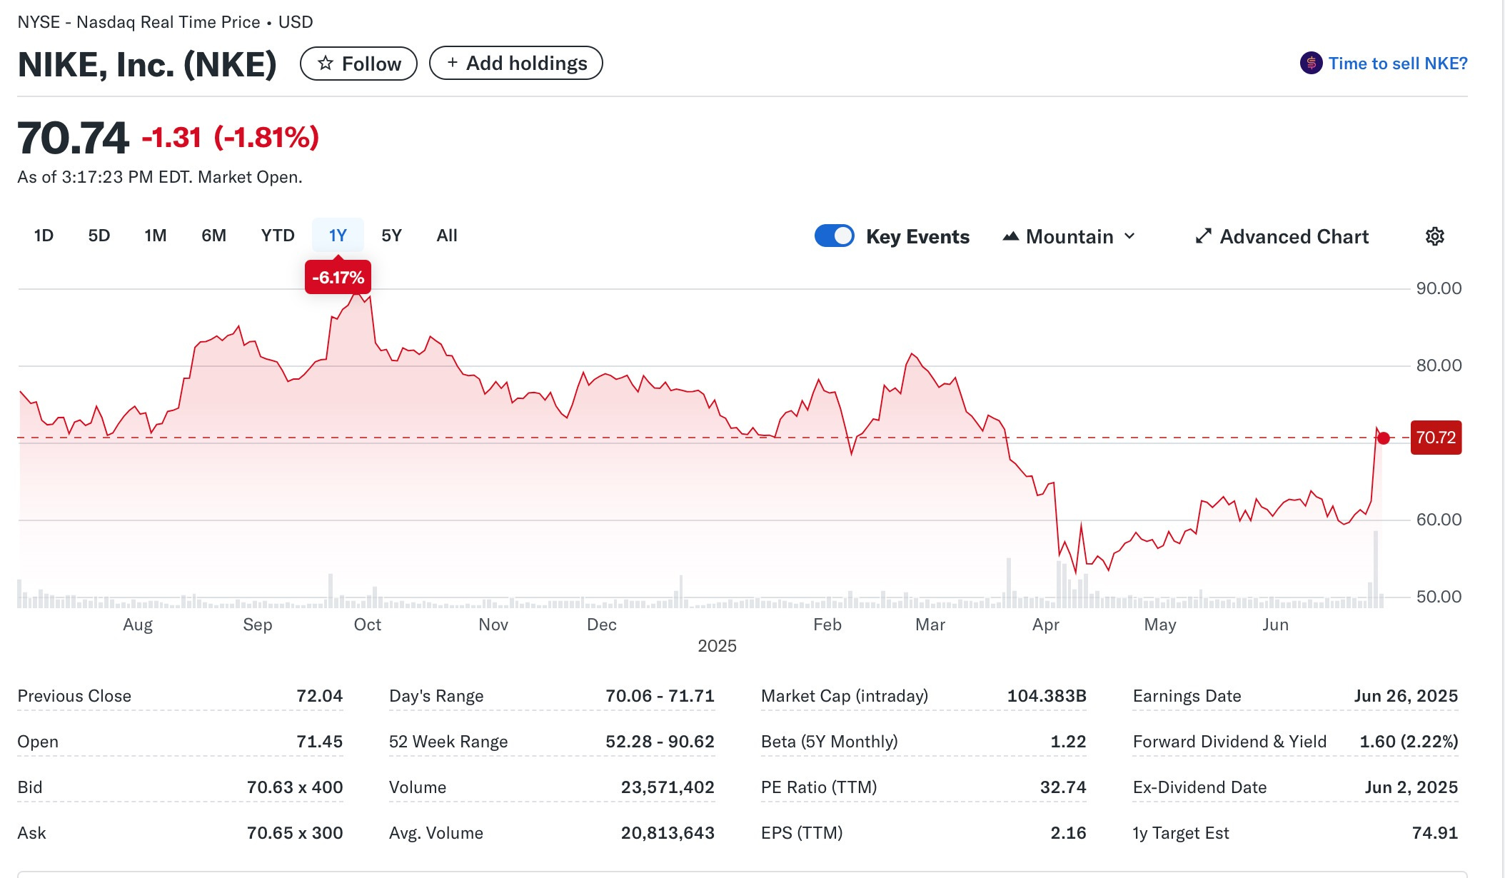Click the 52.28 - 90.62 range value
The width and height of the screenshot is (1505, 878).
(660, 742)
